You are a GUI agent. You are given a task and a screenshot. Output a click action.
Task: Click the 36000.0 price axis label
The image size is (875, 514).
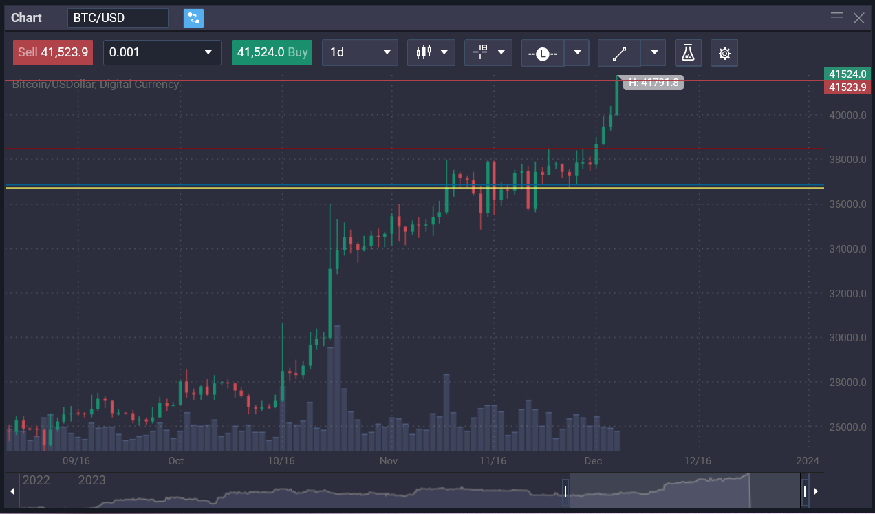click(x=847, y=204)
